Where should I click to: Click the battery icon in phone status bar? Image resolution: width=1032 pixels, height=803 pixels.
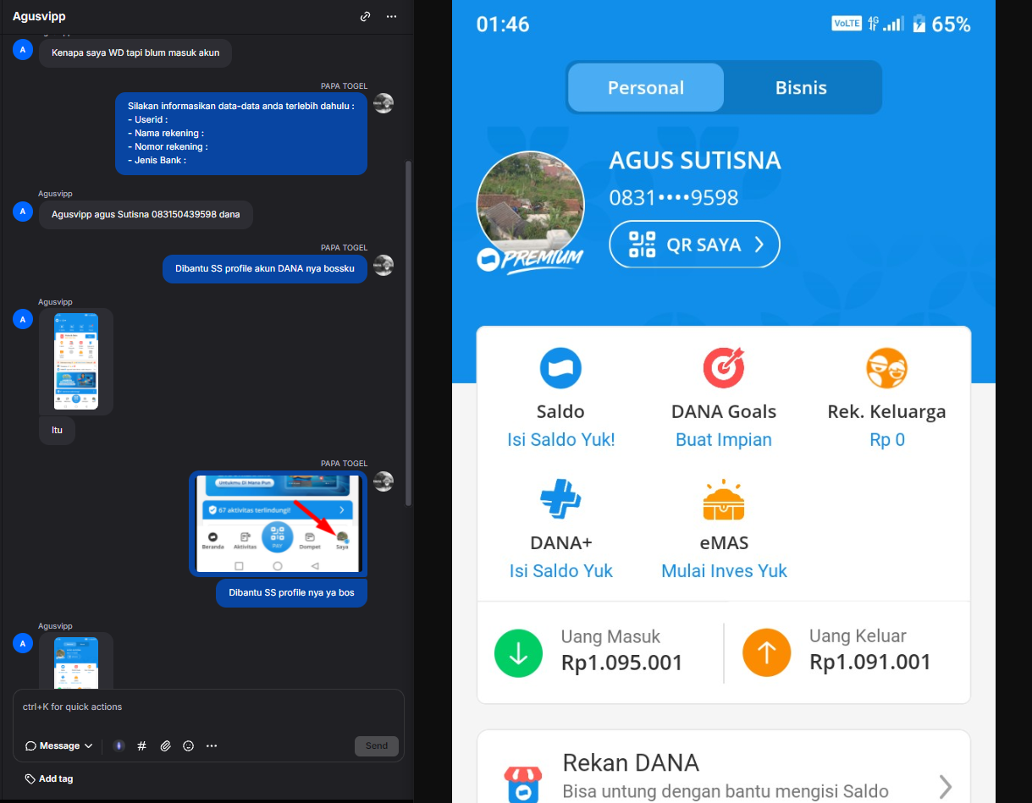point(919,24)
